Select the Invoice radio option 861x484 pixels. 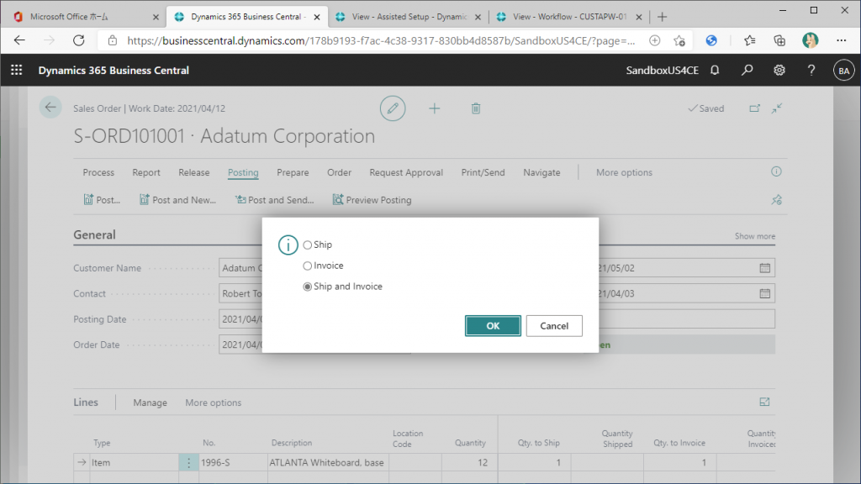pyautogui.click(x=308, y=266)
